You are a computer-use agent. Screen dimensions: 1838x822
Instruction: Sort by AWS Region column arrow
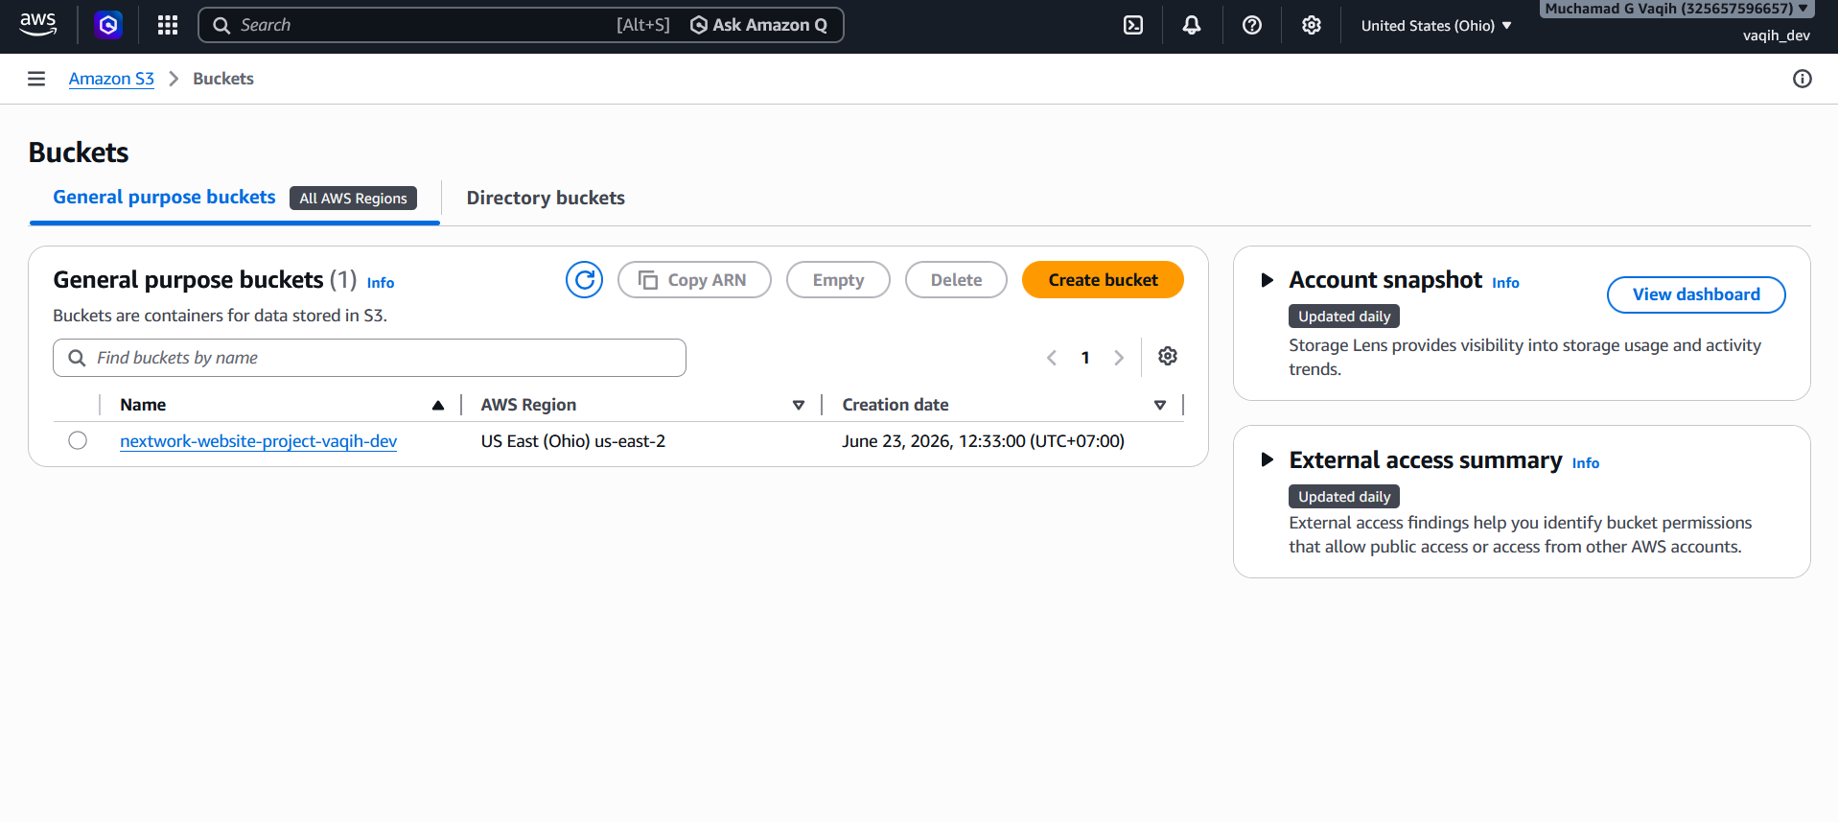tap(798, 405)
